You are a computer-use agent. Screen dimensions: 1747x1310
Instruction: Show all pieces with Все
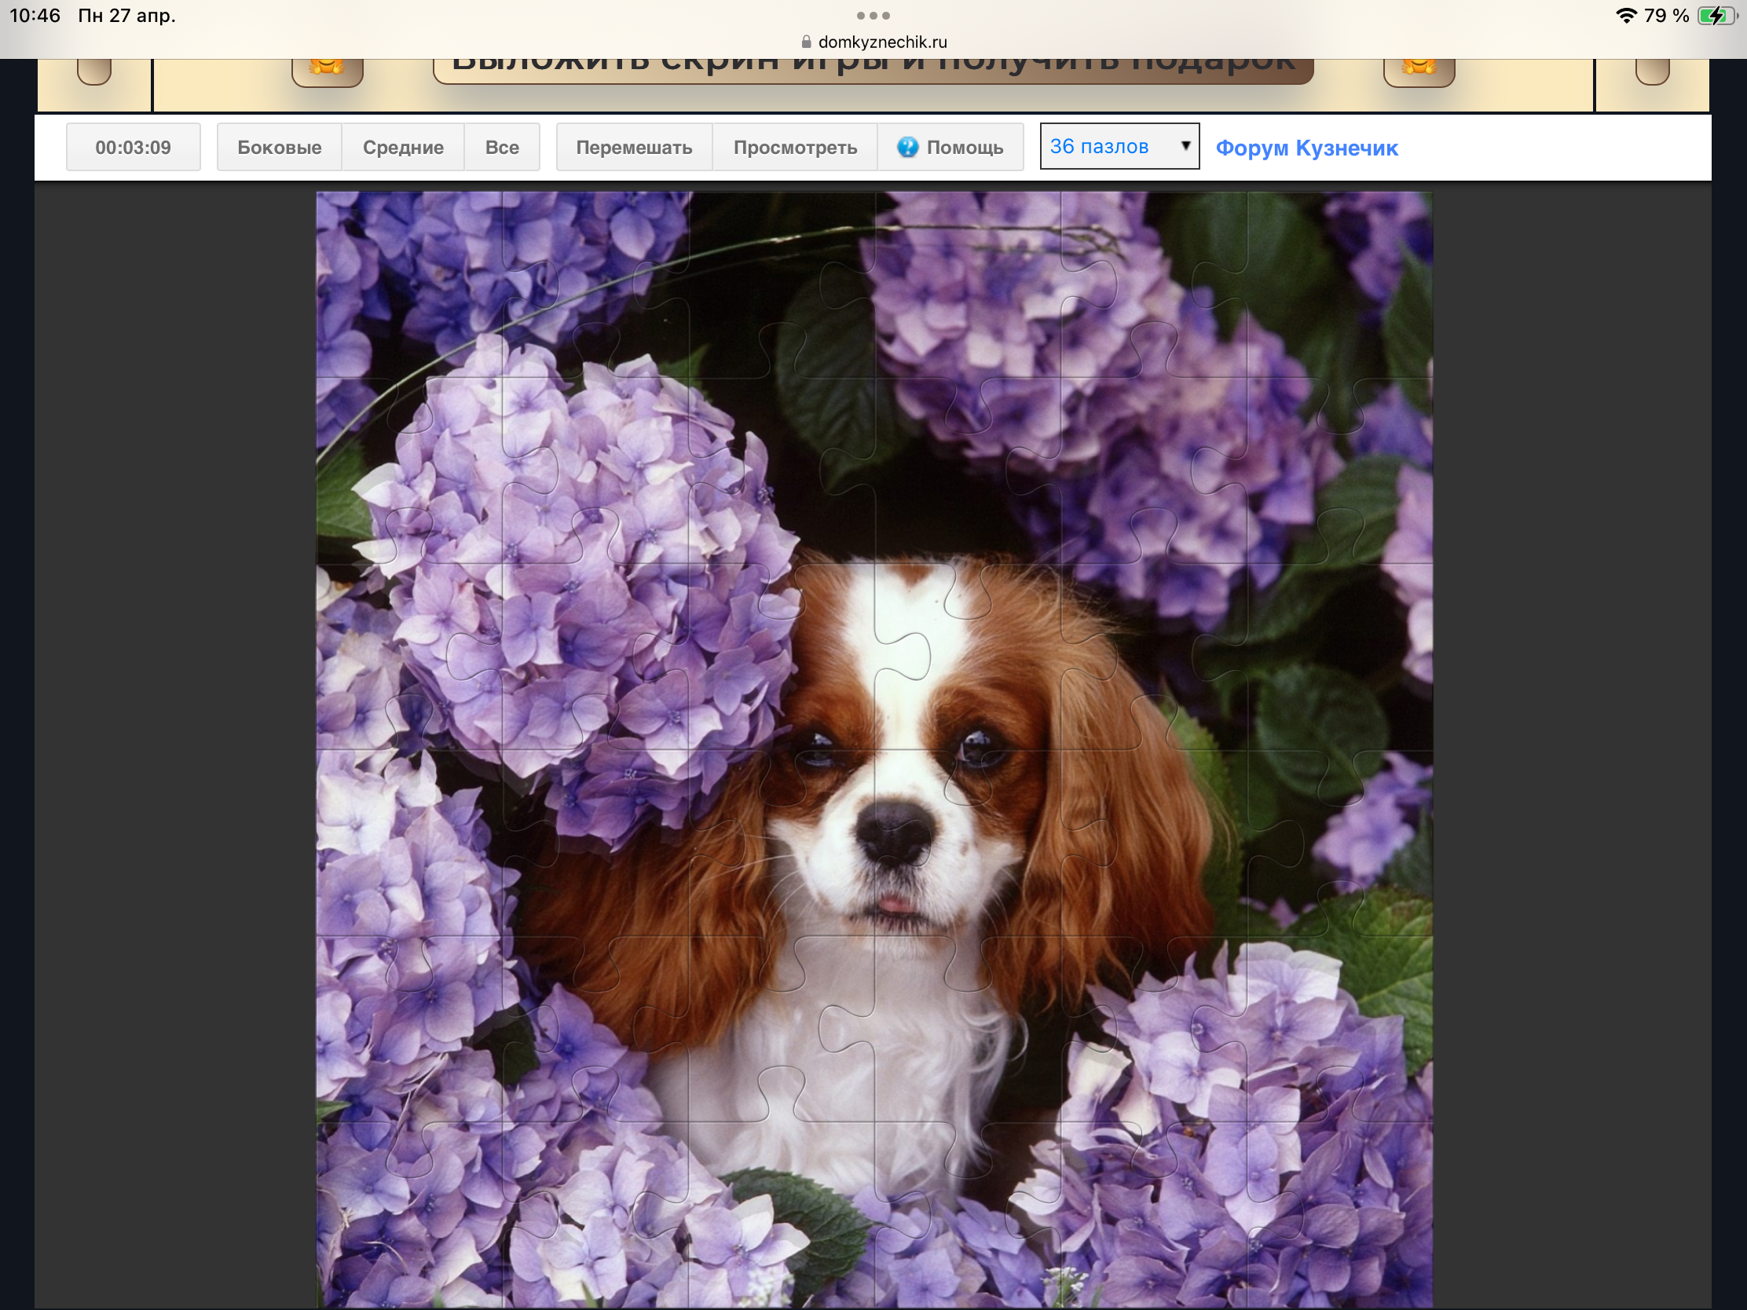point(501,147)
